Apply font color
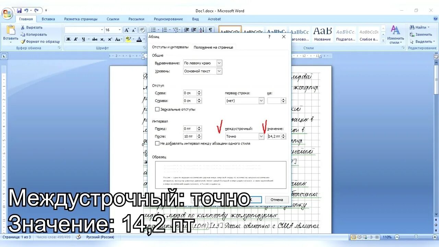The height and width of the screenshot is (247, 439). tap(139, 39)
